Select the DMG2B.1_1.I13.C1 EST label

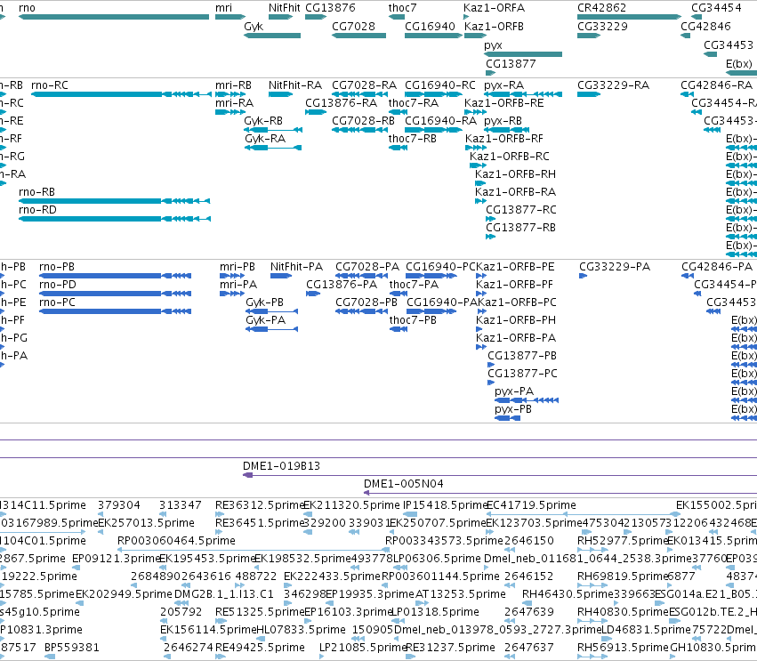[223, 594]
